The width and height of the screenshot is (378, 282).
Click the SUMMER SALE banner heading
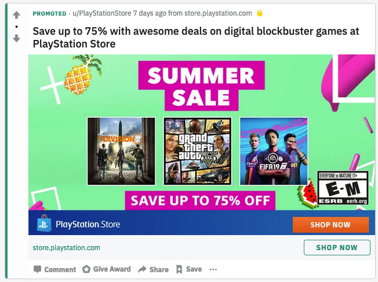coord(201,86)
